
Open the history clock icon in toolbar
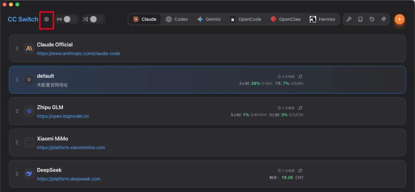[x=372, y=19]
